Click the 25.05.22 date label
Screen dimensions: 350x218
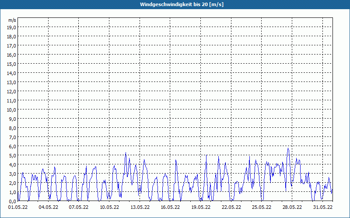pos(262,207)
